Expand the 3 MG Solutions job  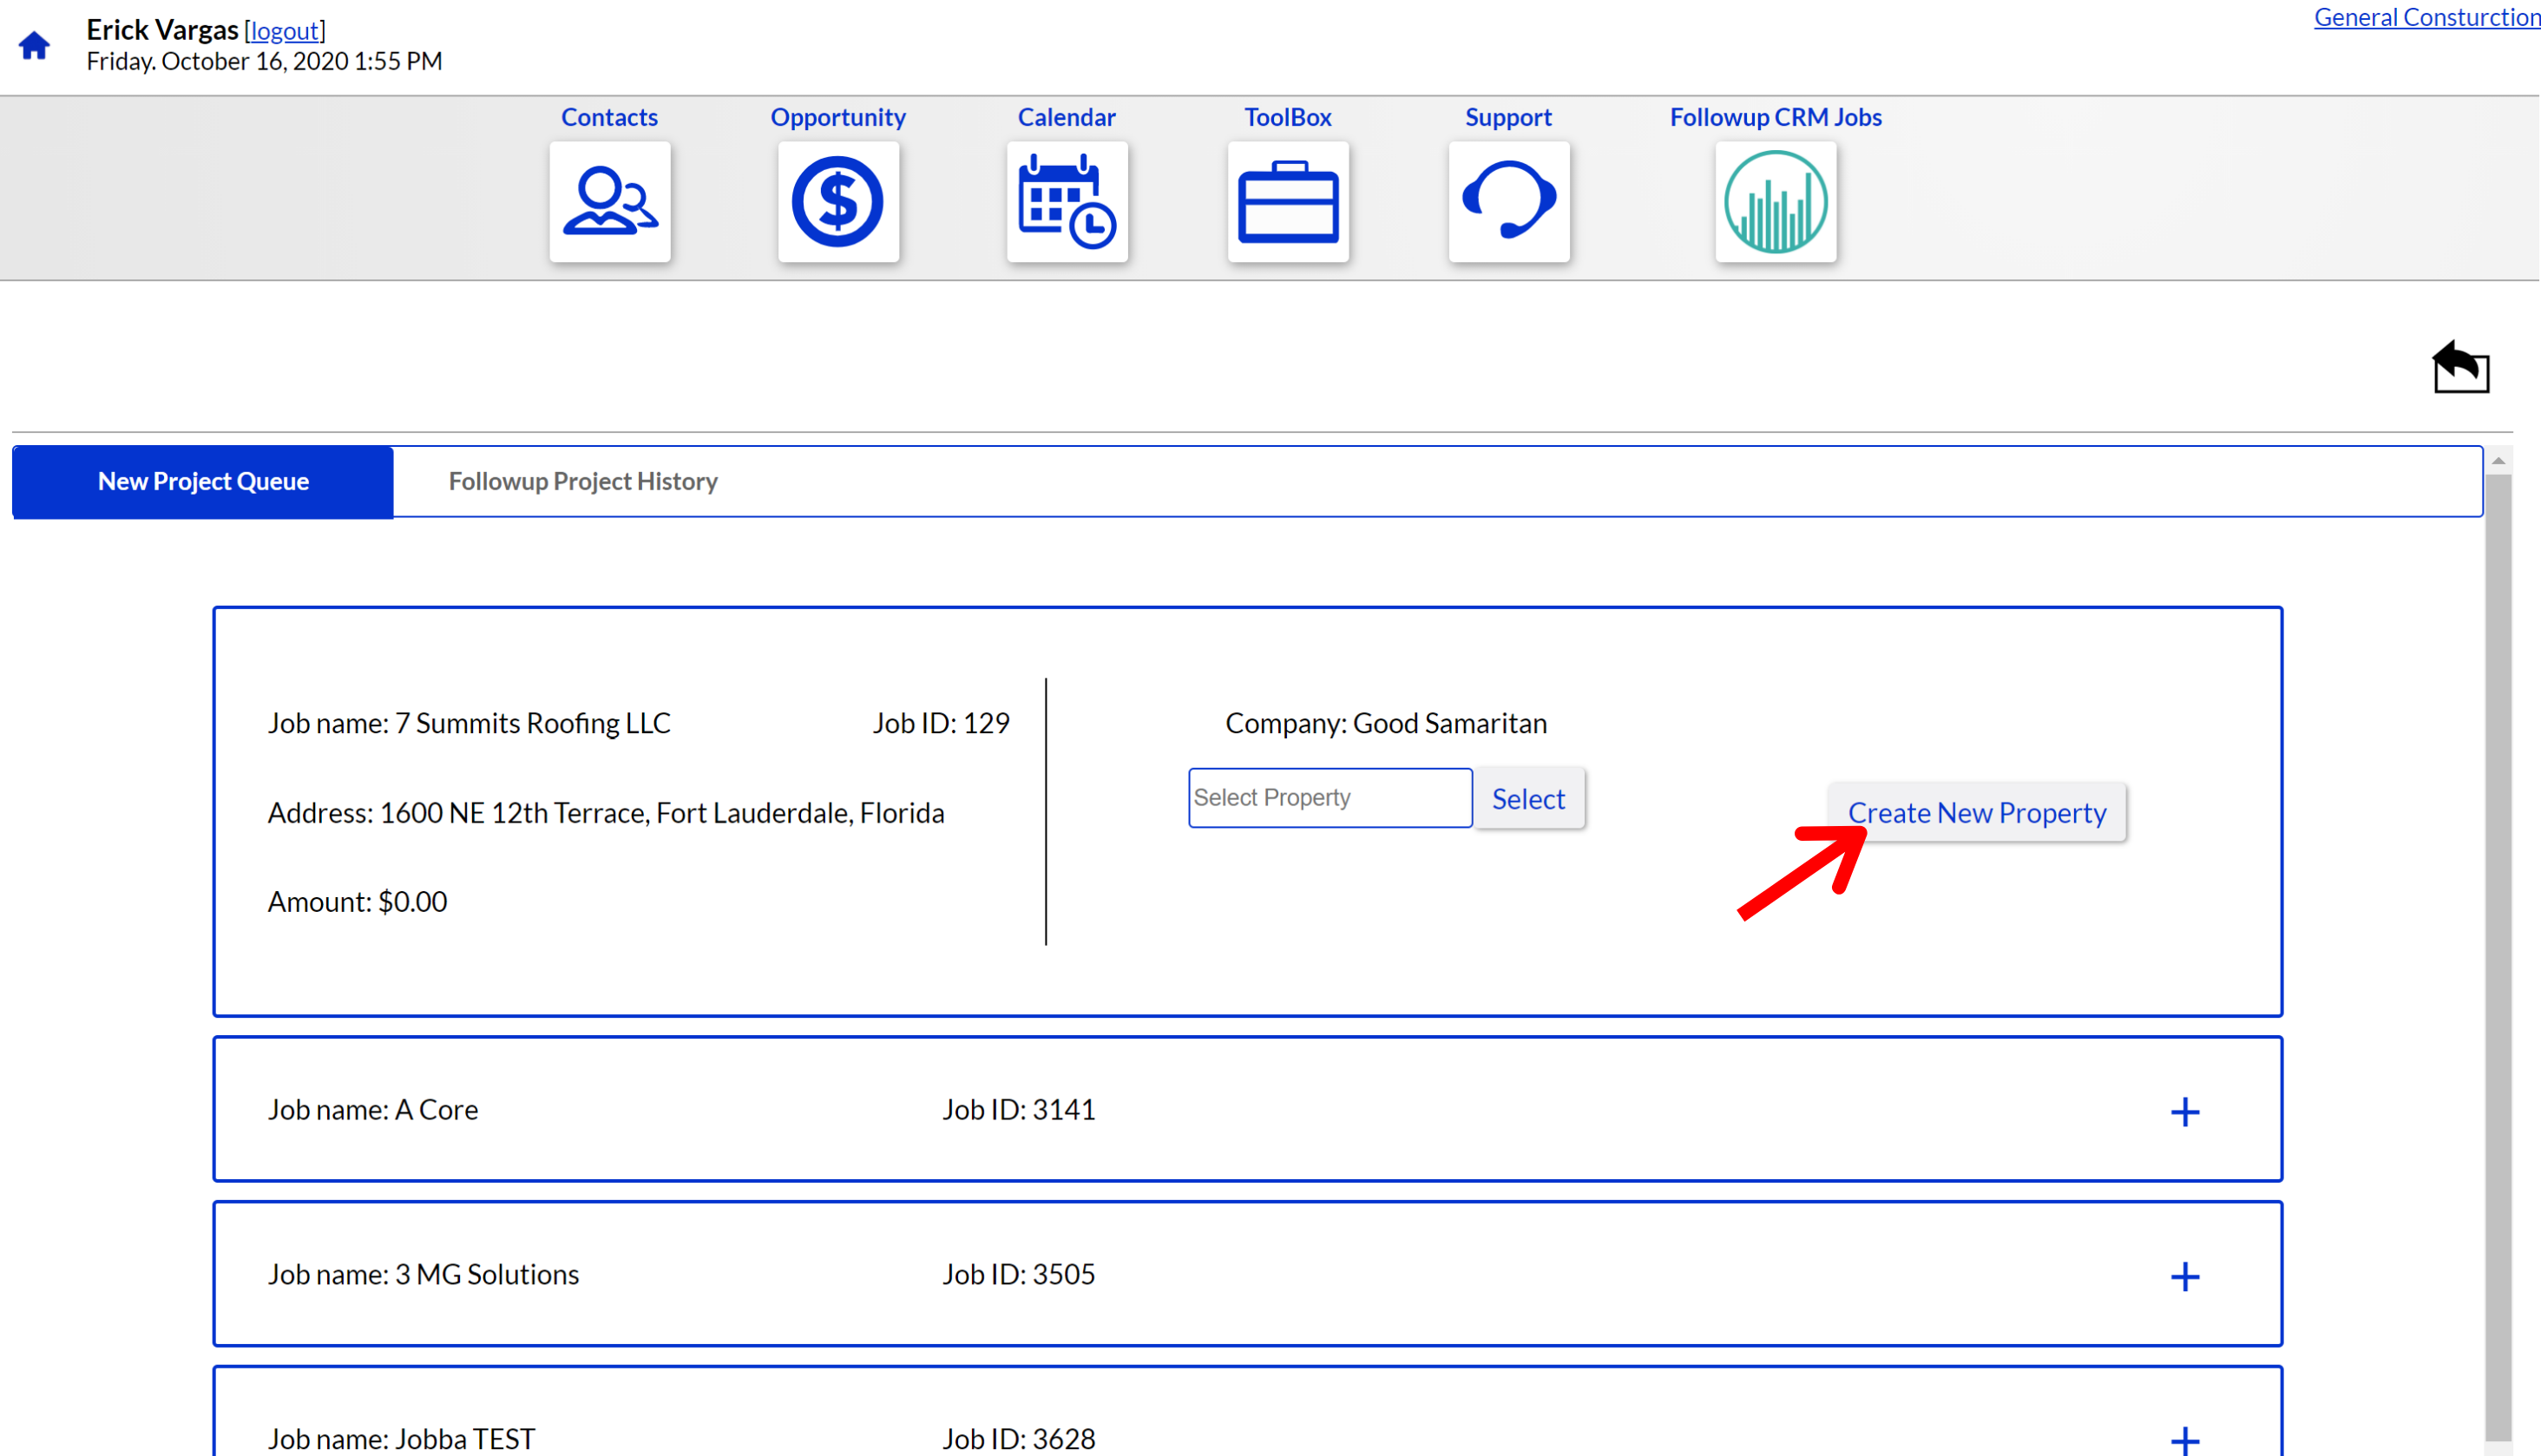point(2184,1276)
